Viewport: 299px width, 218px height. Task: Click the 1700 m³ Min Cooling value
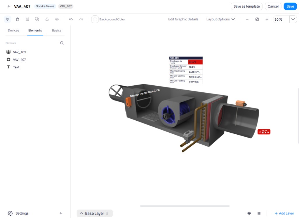195,77
